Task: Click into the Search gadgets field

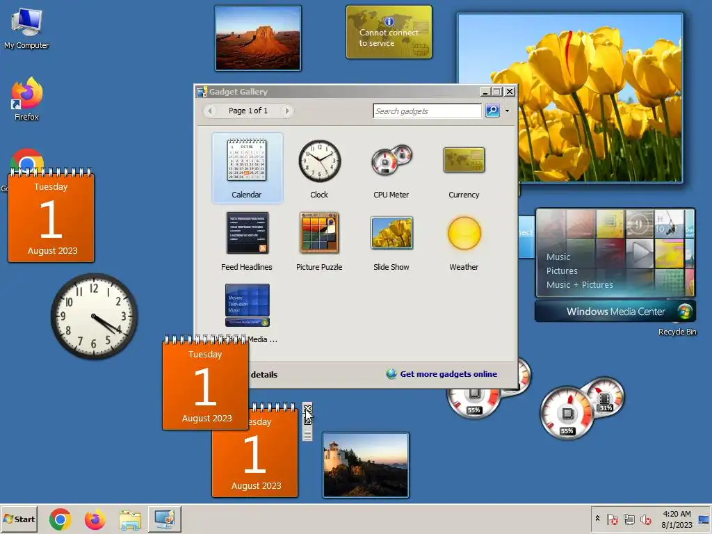Action: [x=427, y=111]
